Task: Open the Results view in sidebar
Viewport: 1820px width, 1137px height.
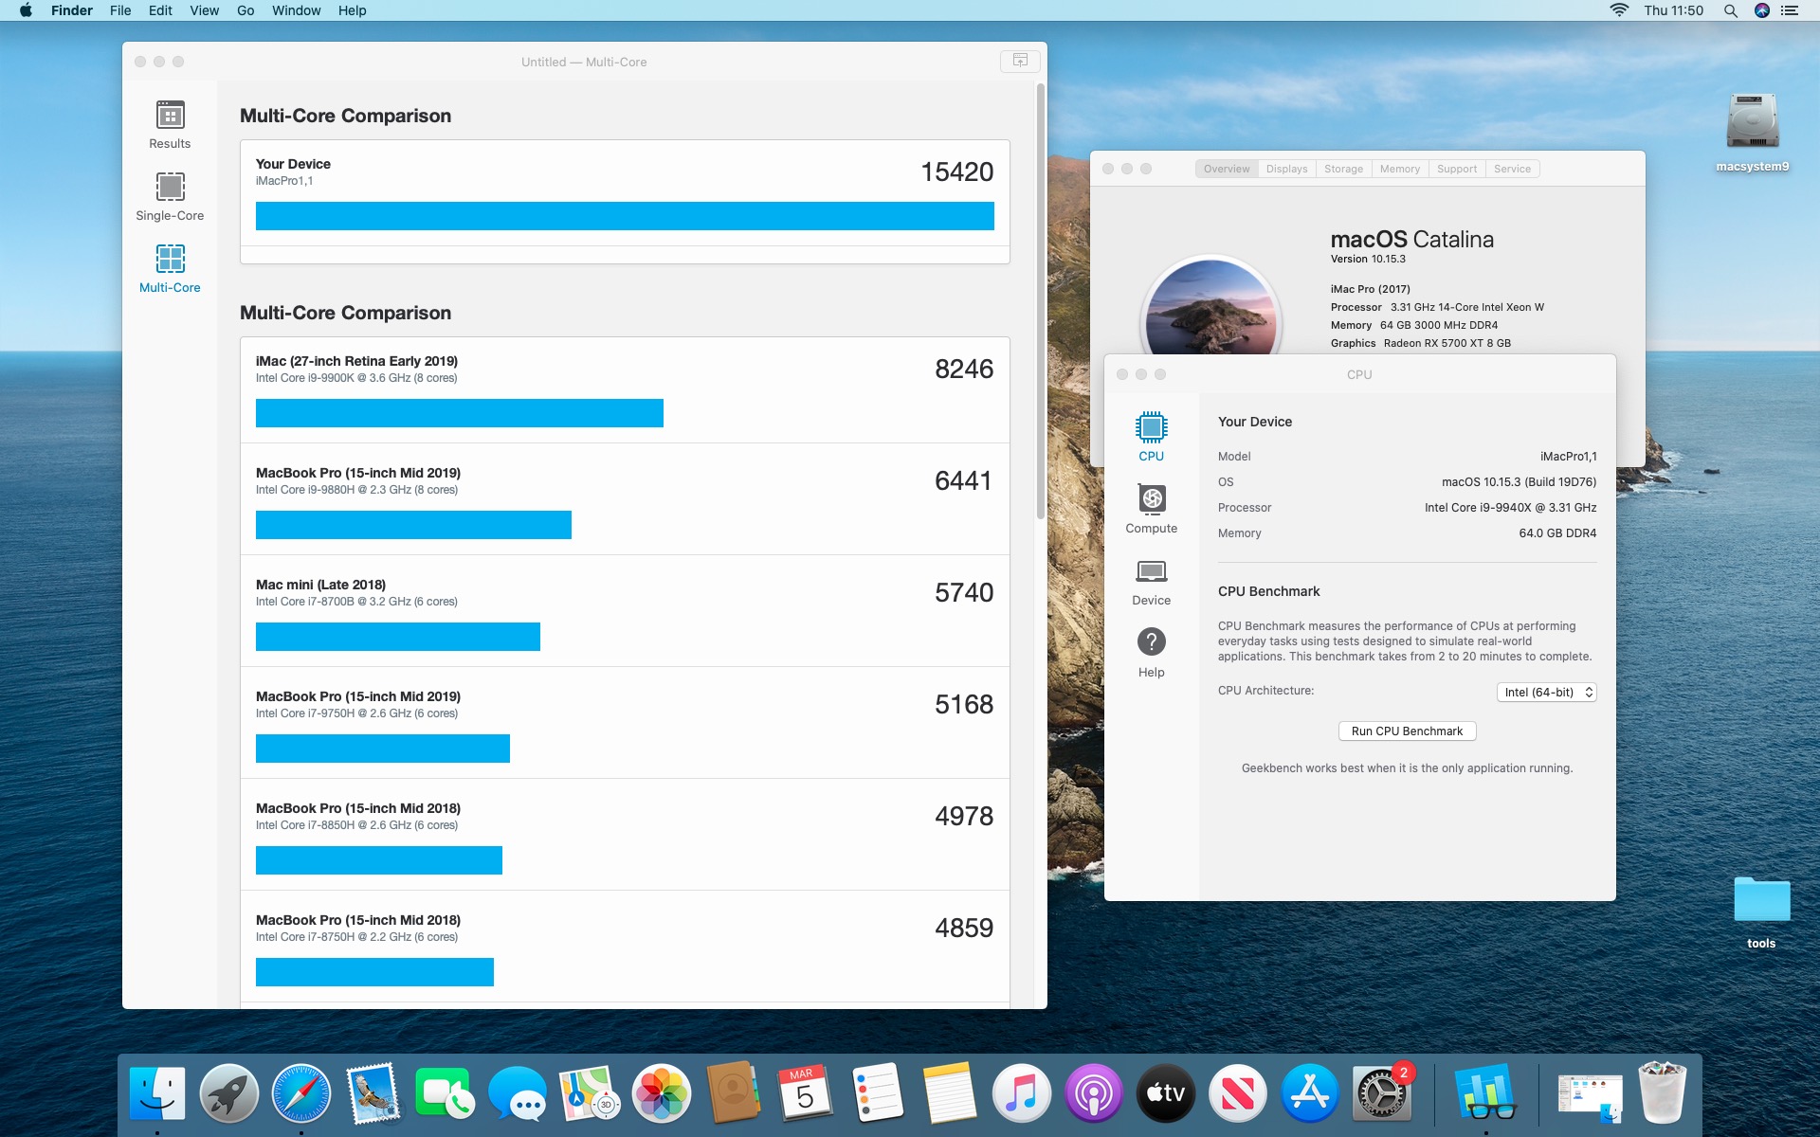Action: (x=170, y=124)
